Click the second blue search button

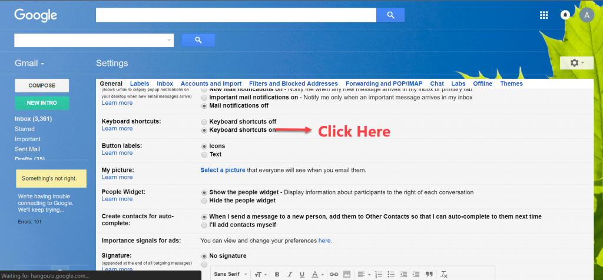click(198, 40)
